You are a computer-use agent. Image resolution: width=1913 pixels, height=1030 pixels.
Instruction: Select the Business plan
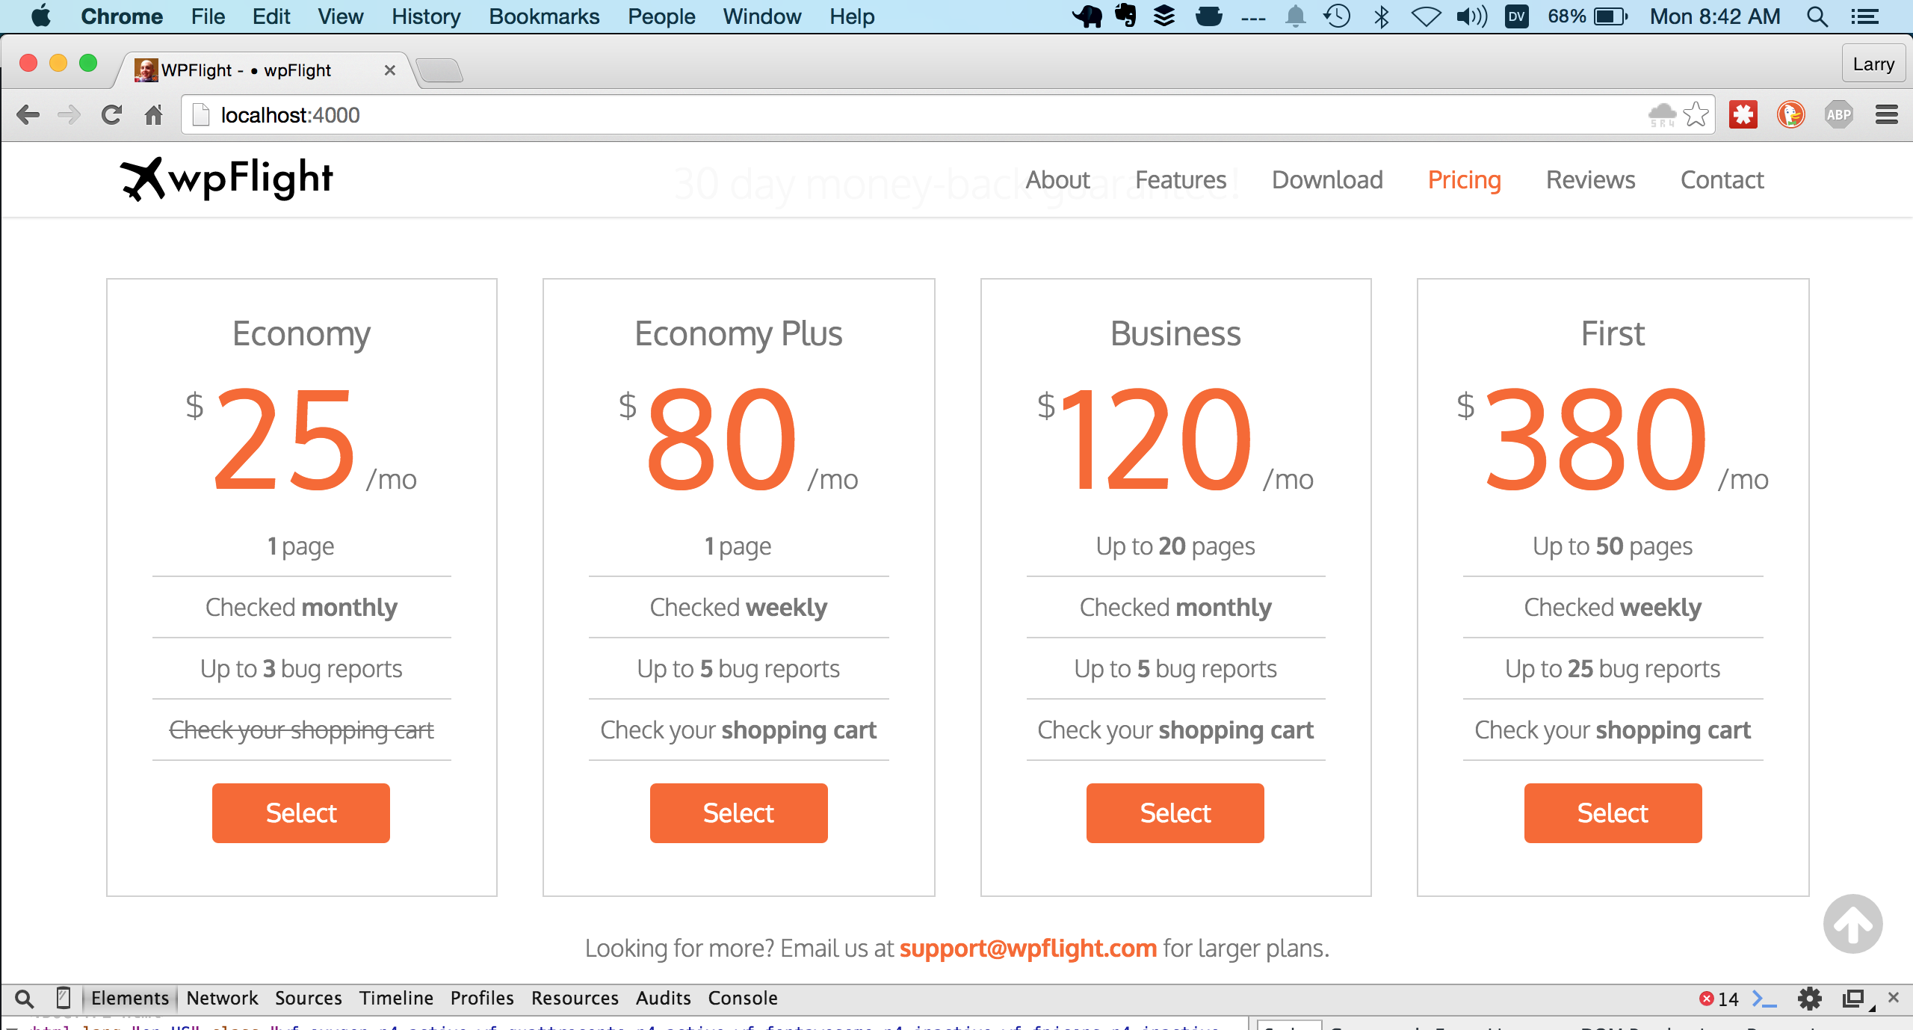[x=1174, y=812]
